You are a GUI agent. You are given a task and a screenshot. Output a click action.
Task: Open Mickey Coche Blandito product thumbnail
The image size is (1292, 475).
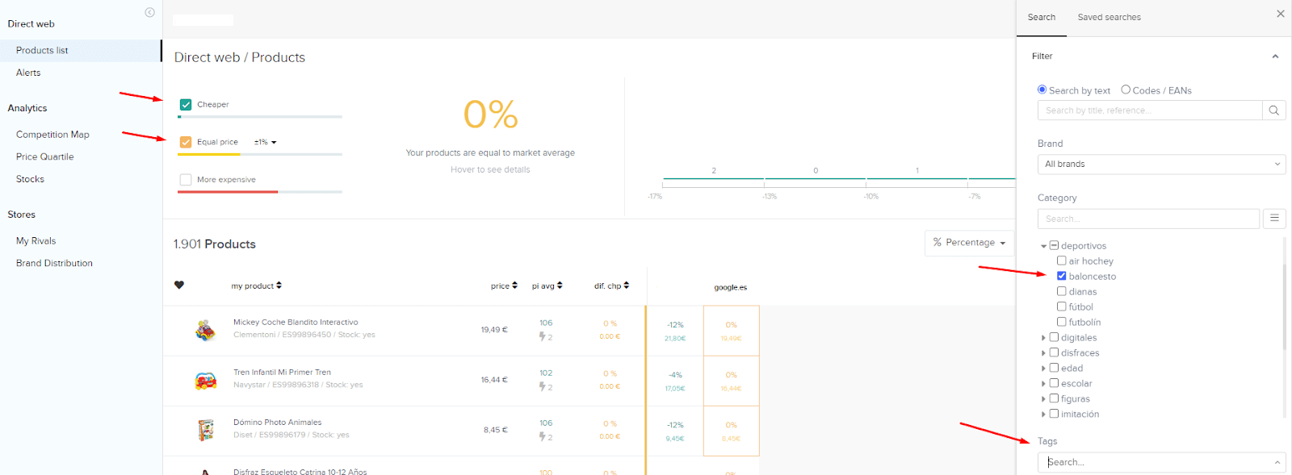click(x=206, y=330)
